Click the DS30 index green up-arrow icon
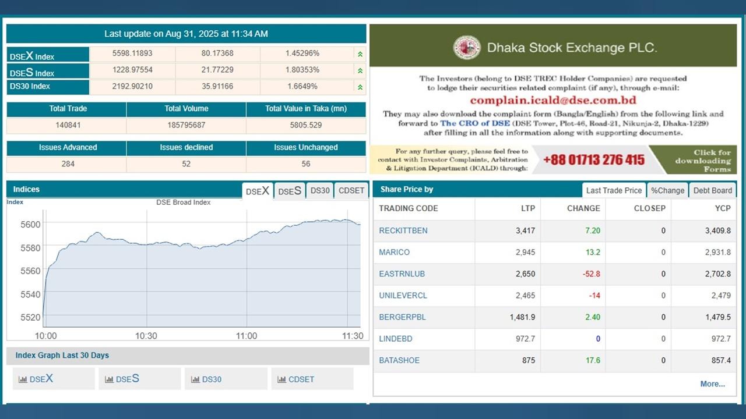This screenshot has height=419, width=746. [360, 87]
